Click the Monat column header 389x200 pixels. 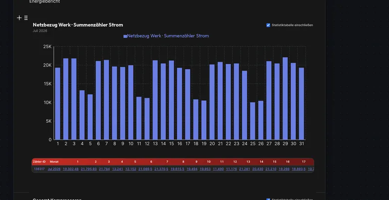tap(54, 162)
